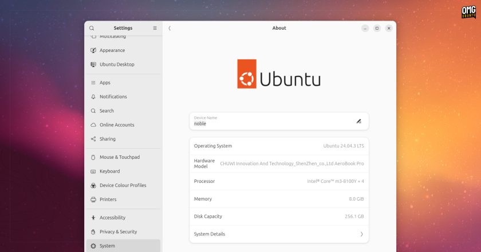Screen dimensions: 481x252
Task: Open Mouse & Touchpad settings
Action: coord(123,157)
